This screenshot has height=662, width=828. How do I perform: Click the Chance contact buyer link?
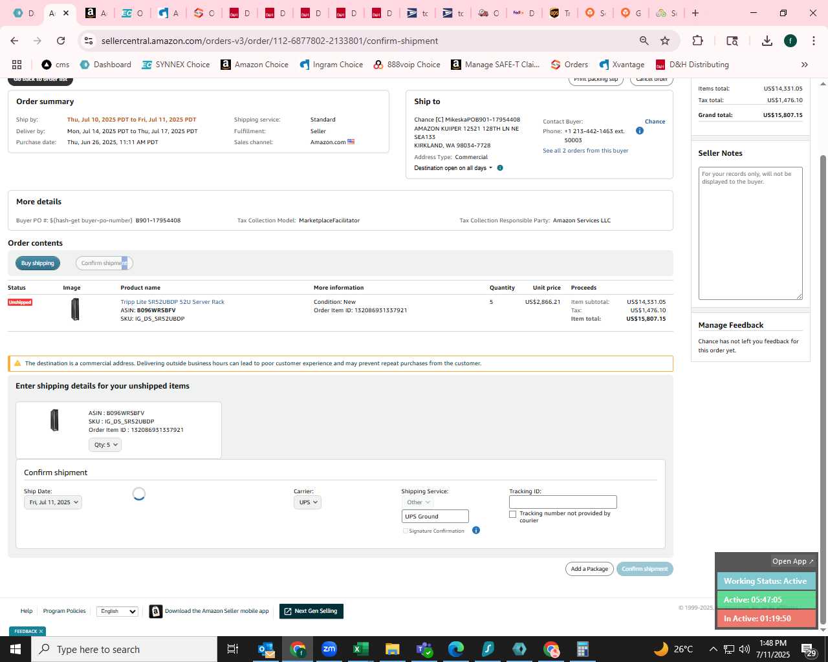[x=655, y=122]
